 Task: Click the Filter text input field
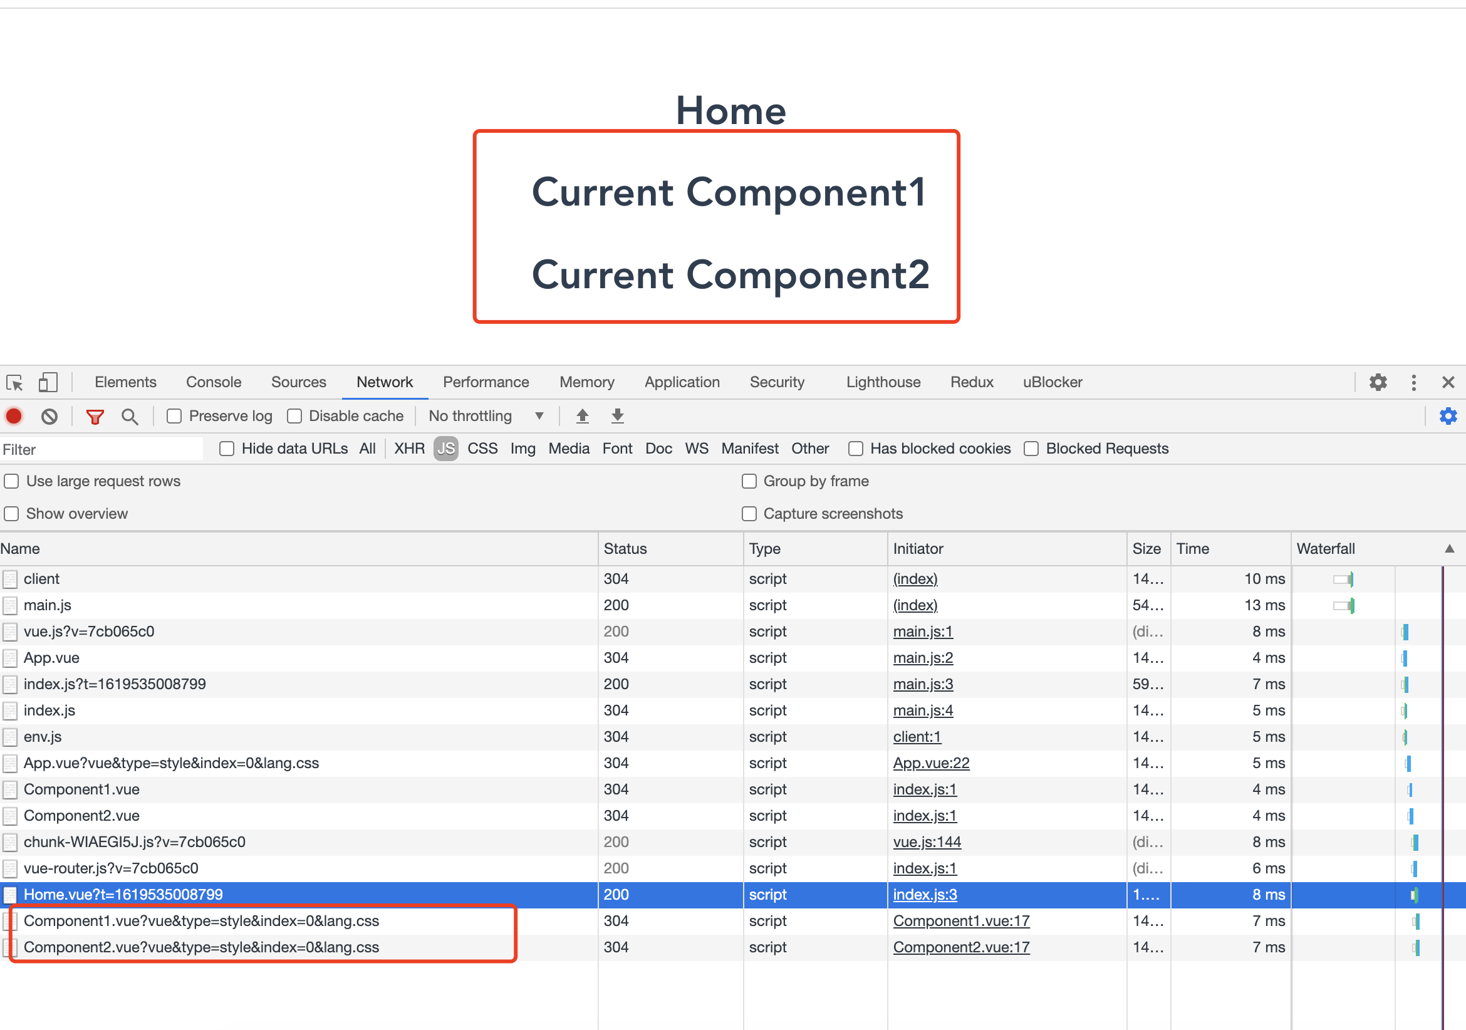[x=102, y=449]
